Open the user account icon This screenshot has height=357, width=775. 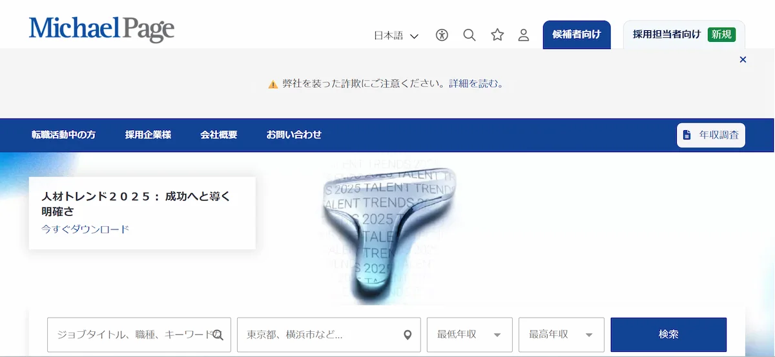(x=524, y=35)
